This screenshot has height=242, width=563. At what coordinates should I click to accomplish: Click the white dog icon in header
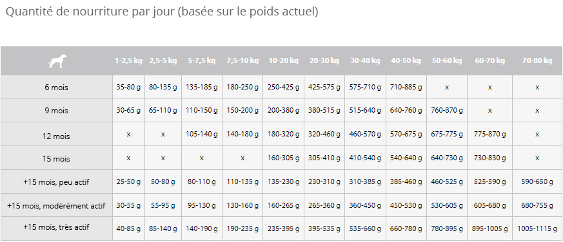pyautogui.click(x=57, y=61)
